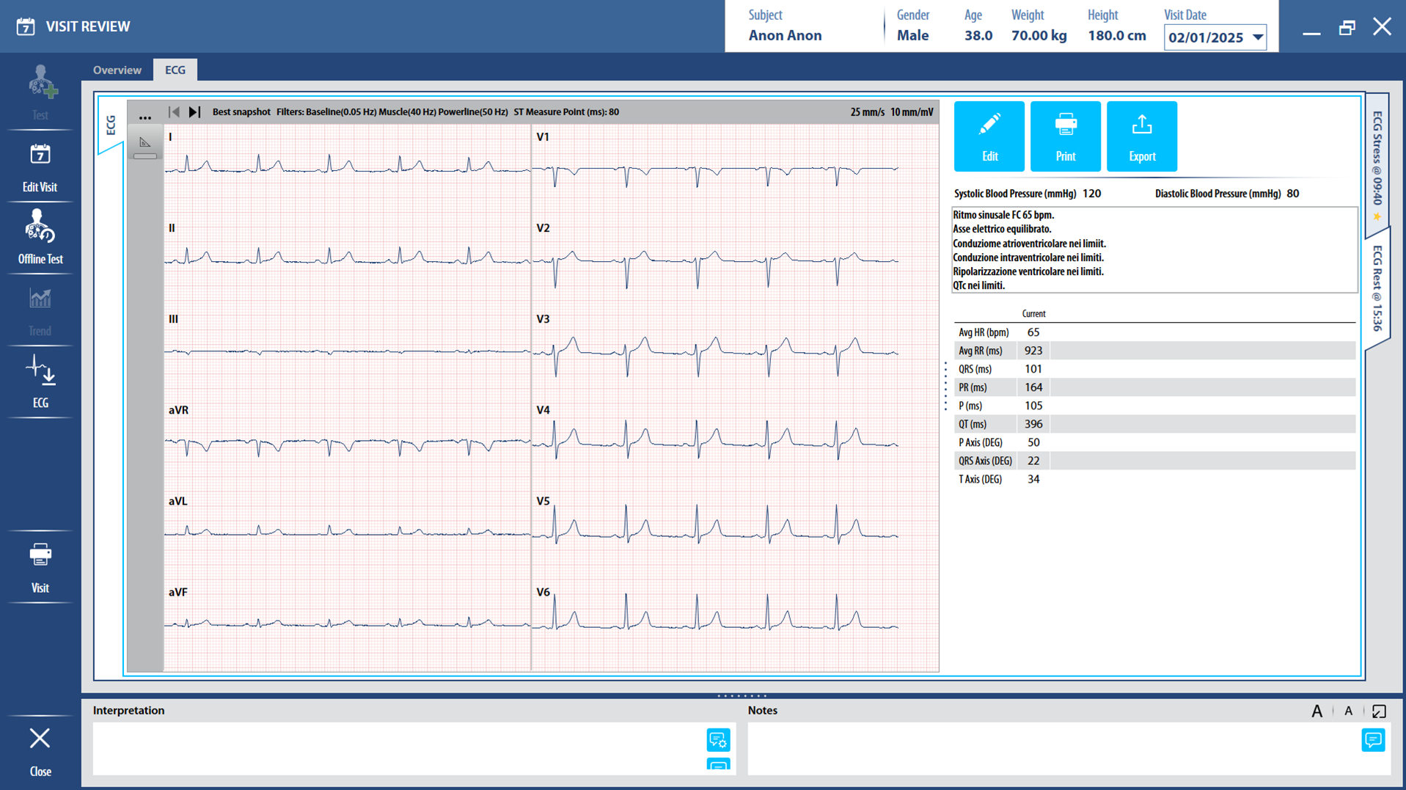Click the Edit button
This screenshot has width=1406, height=790.
[989, 136]
